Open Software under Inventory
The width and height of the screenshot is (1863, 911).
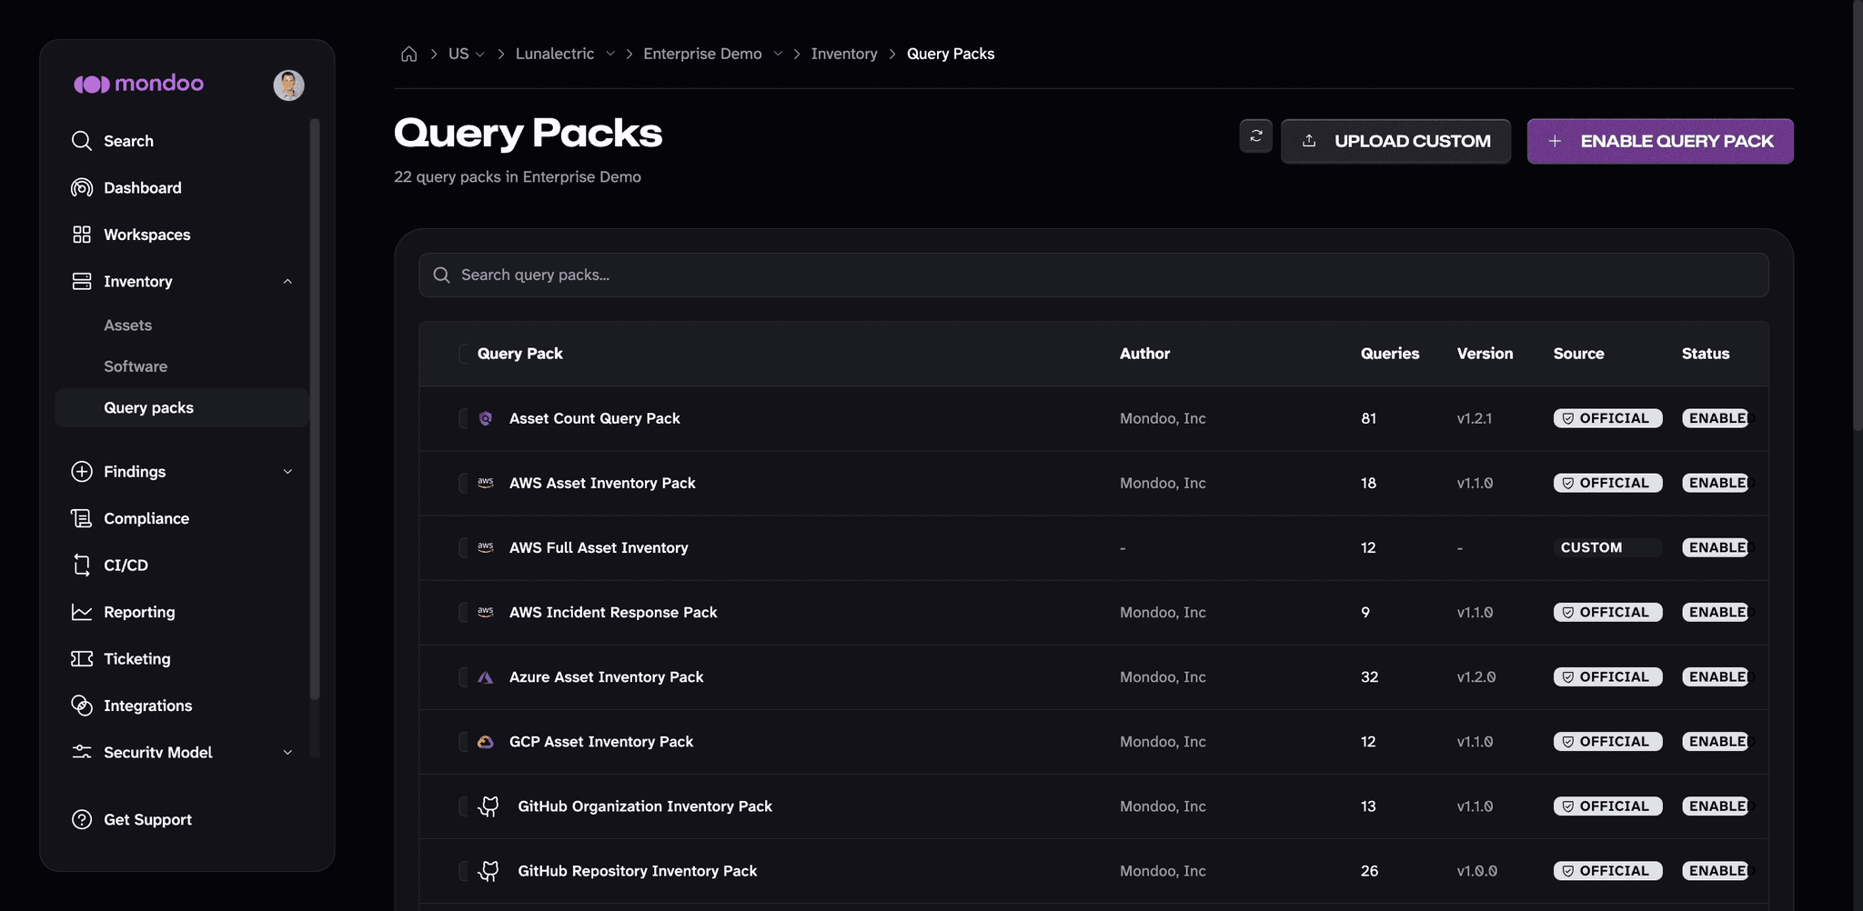pyautogui.click(x=136, y=366)
